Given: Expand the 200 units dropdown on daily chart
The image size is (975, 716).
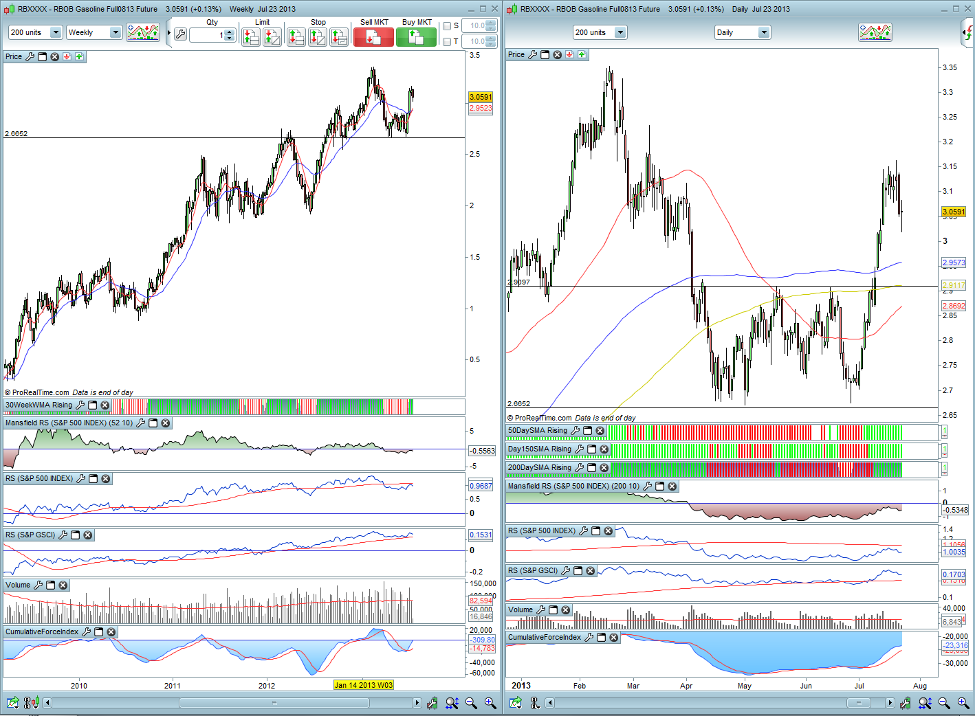Looking at the screenshot, I should coord(620,32).
